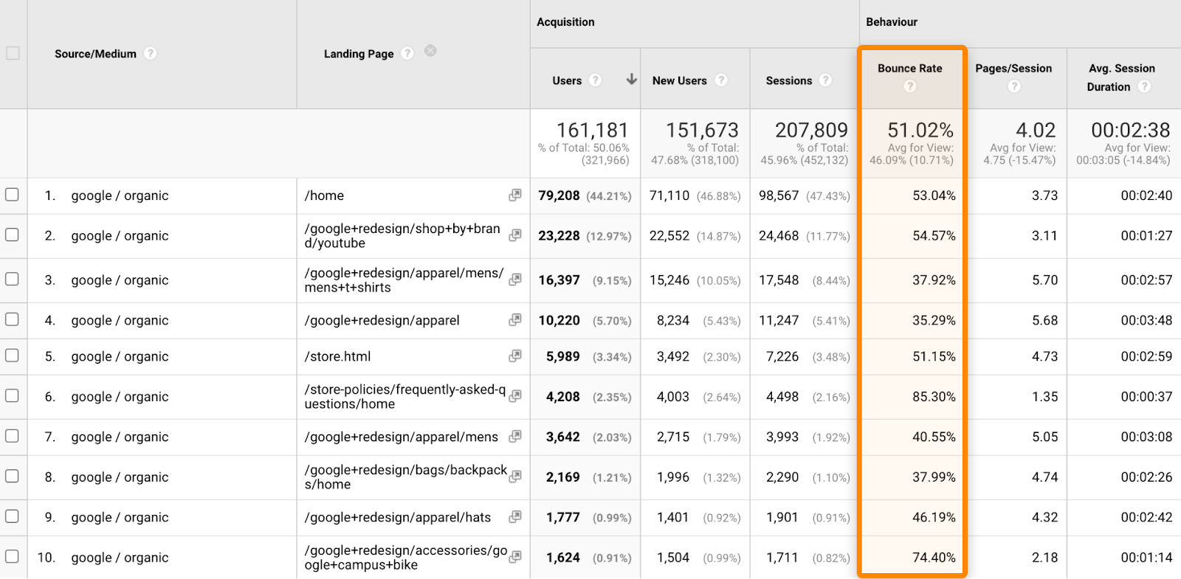Click google / organic link in row 3
This screenshot has height=579, width=1181.
pos(120,280)
